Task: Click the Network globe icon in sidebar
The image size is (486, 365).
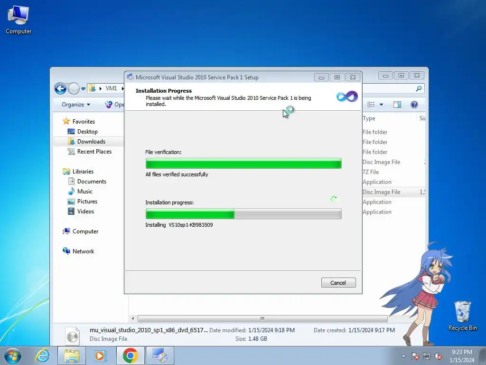Action: pyautogui.click(x=66, y=251)
